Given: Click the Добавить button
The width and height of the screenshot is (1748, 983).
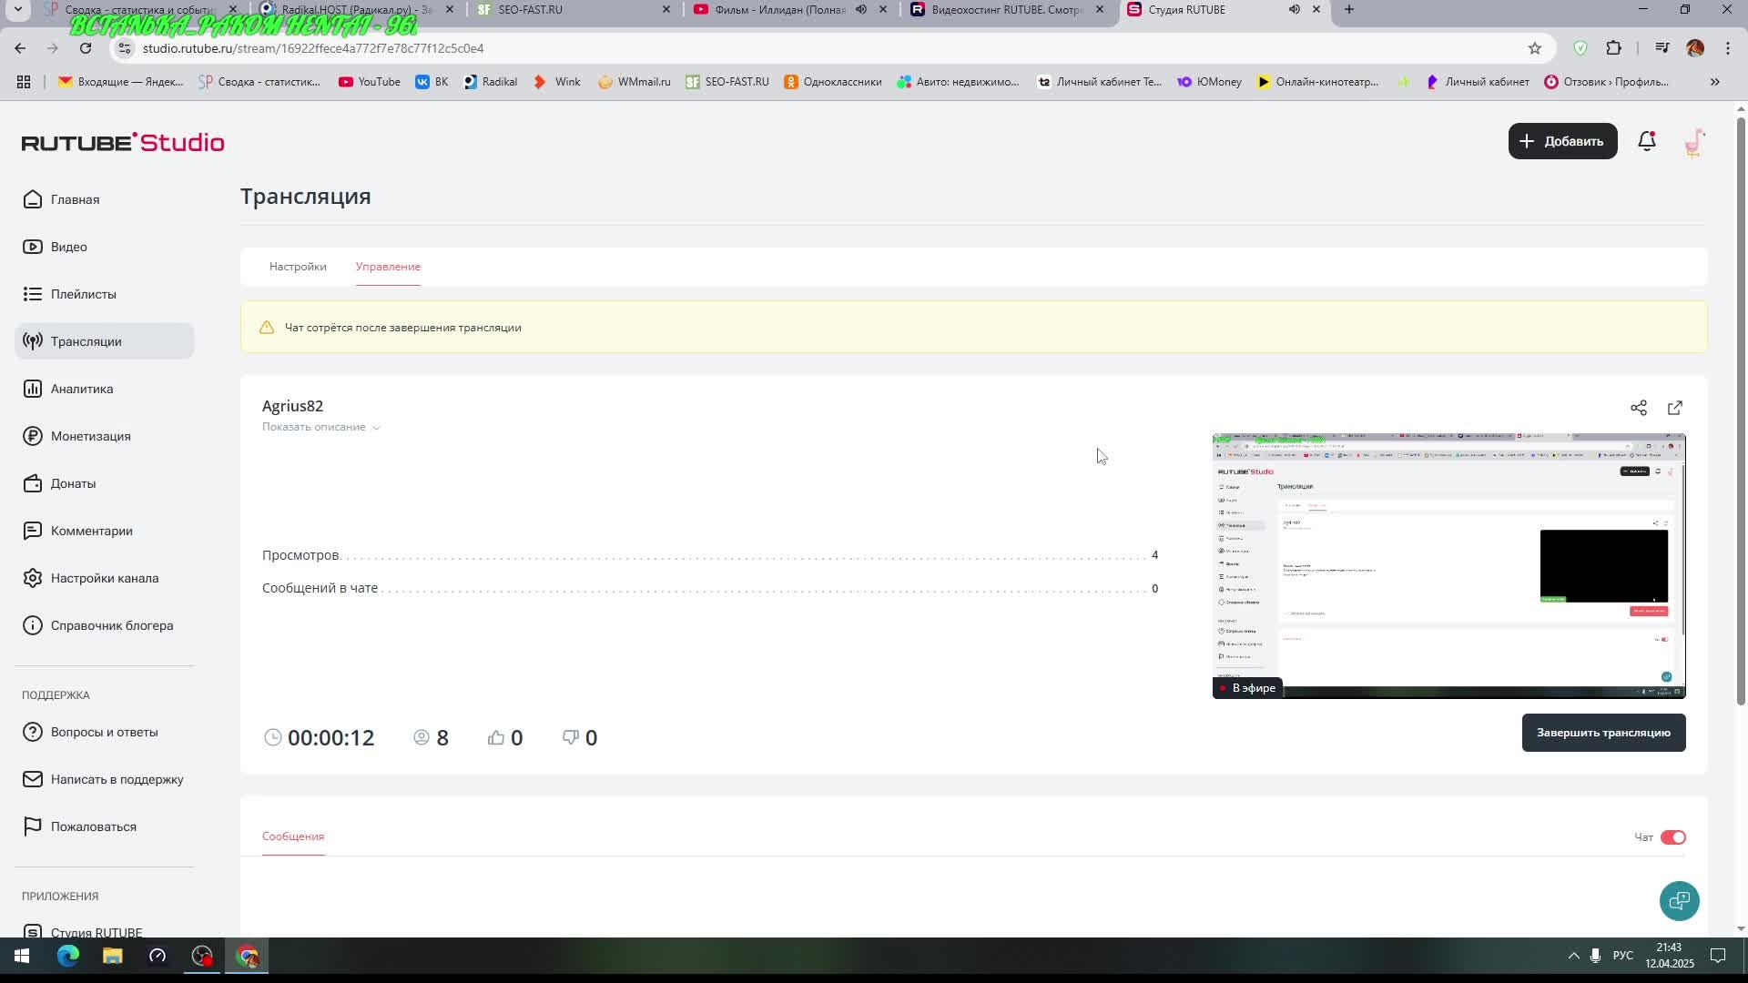Looking at the screenshot, I should 1562,141.
